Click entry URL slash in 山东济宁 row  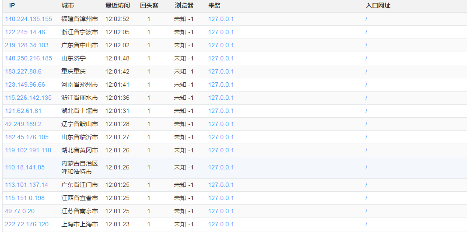366,58
